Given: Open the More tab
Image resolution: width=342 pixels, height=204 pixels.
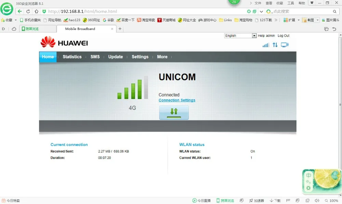Looking at the screenshot, I should coord(162,57).
